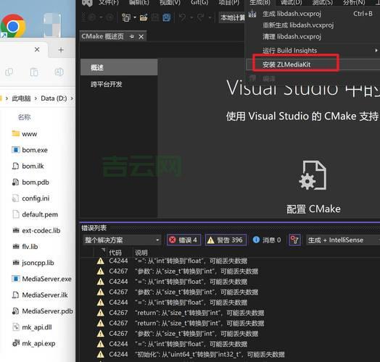Select 生成 libdash.vcxproj menu item
380x362 pixels.
pyautogui.click(x=313, y=14)
